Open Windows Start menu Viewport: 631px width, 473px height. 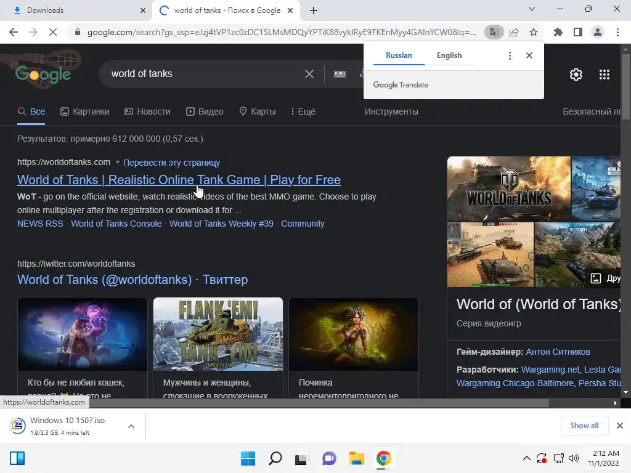point(248,458)
